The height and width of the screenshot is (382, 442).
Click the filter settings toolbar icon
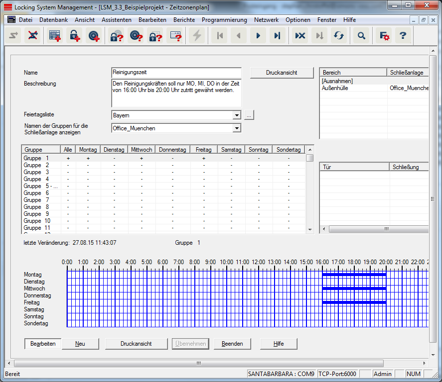[384, 36]
